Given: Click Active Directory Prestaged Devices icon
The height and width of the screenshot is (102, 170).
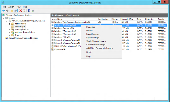Looking at the screenshot, I should coord(6,38).
